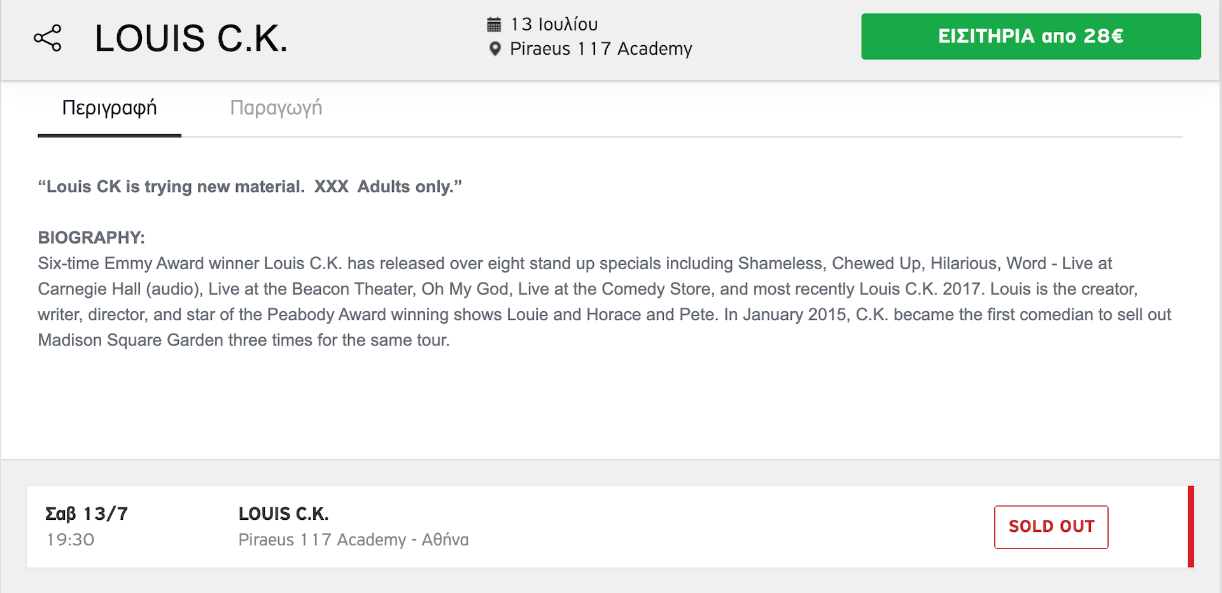Open the Παραγωγή tab
Screen dimensions: 1222x593
[x=276, y=108]
